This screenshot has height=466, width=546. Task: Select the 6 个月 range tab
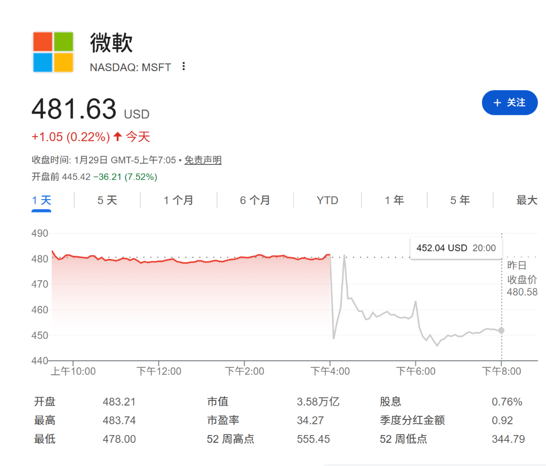tap(255, 201)
